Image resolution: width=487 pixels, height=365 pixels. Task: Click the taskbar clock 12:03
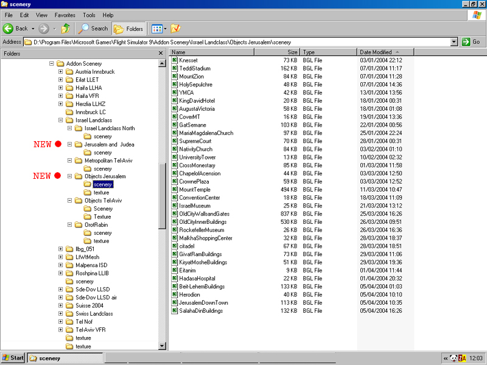(476, 358)
